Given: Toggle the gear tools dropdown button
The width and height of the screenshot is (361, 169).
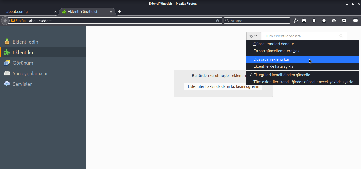Looking at the screenshot, I should [x=253, y=36].
